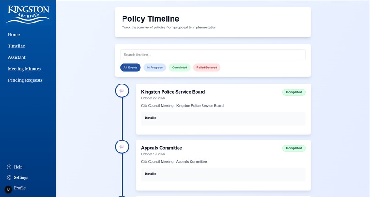
Task: Filter by Failed/Delayed events
Action: [x=207, y=68]
